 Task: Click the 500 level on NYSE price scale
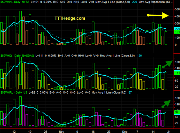click(x=177, y=9)
